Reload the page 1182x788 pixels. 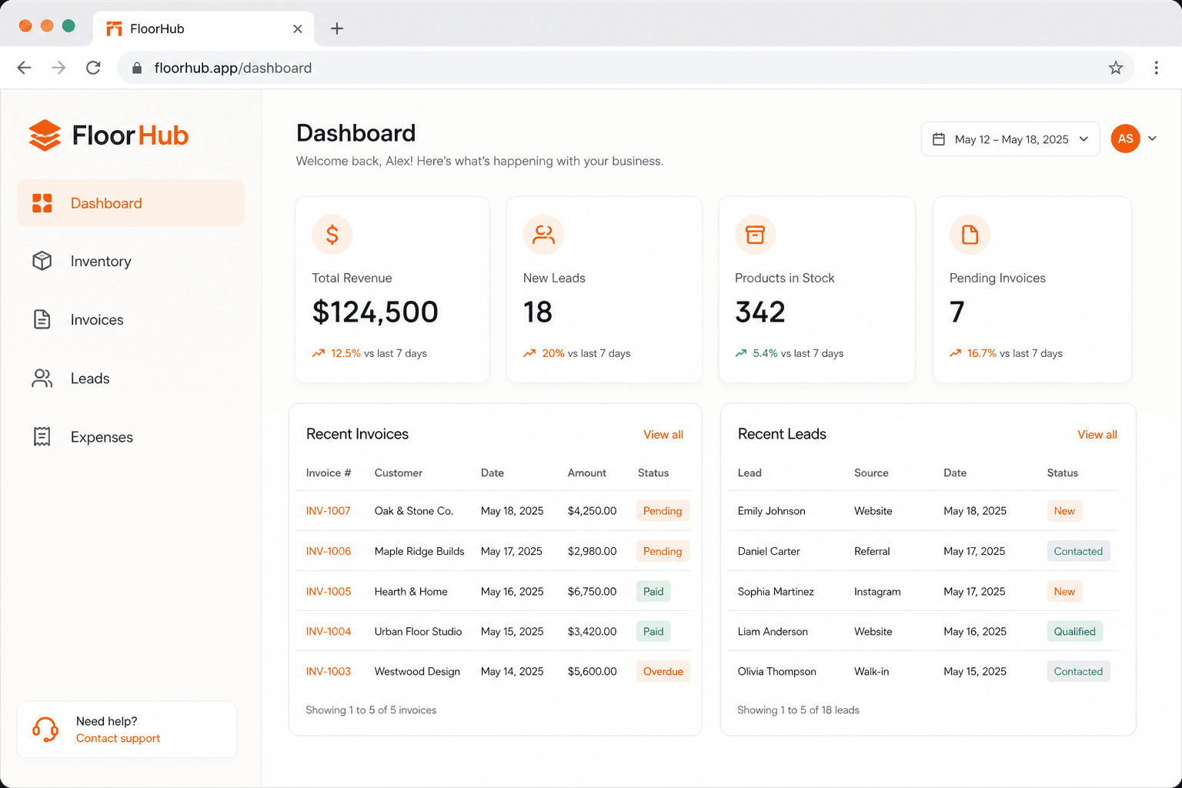click(93, 68)
